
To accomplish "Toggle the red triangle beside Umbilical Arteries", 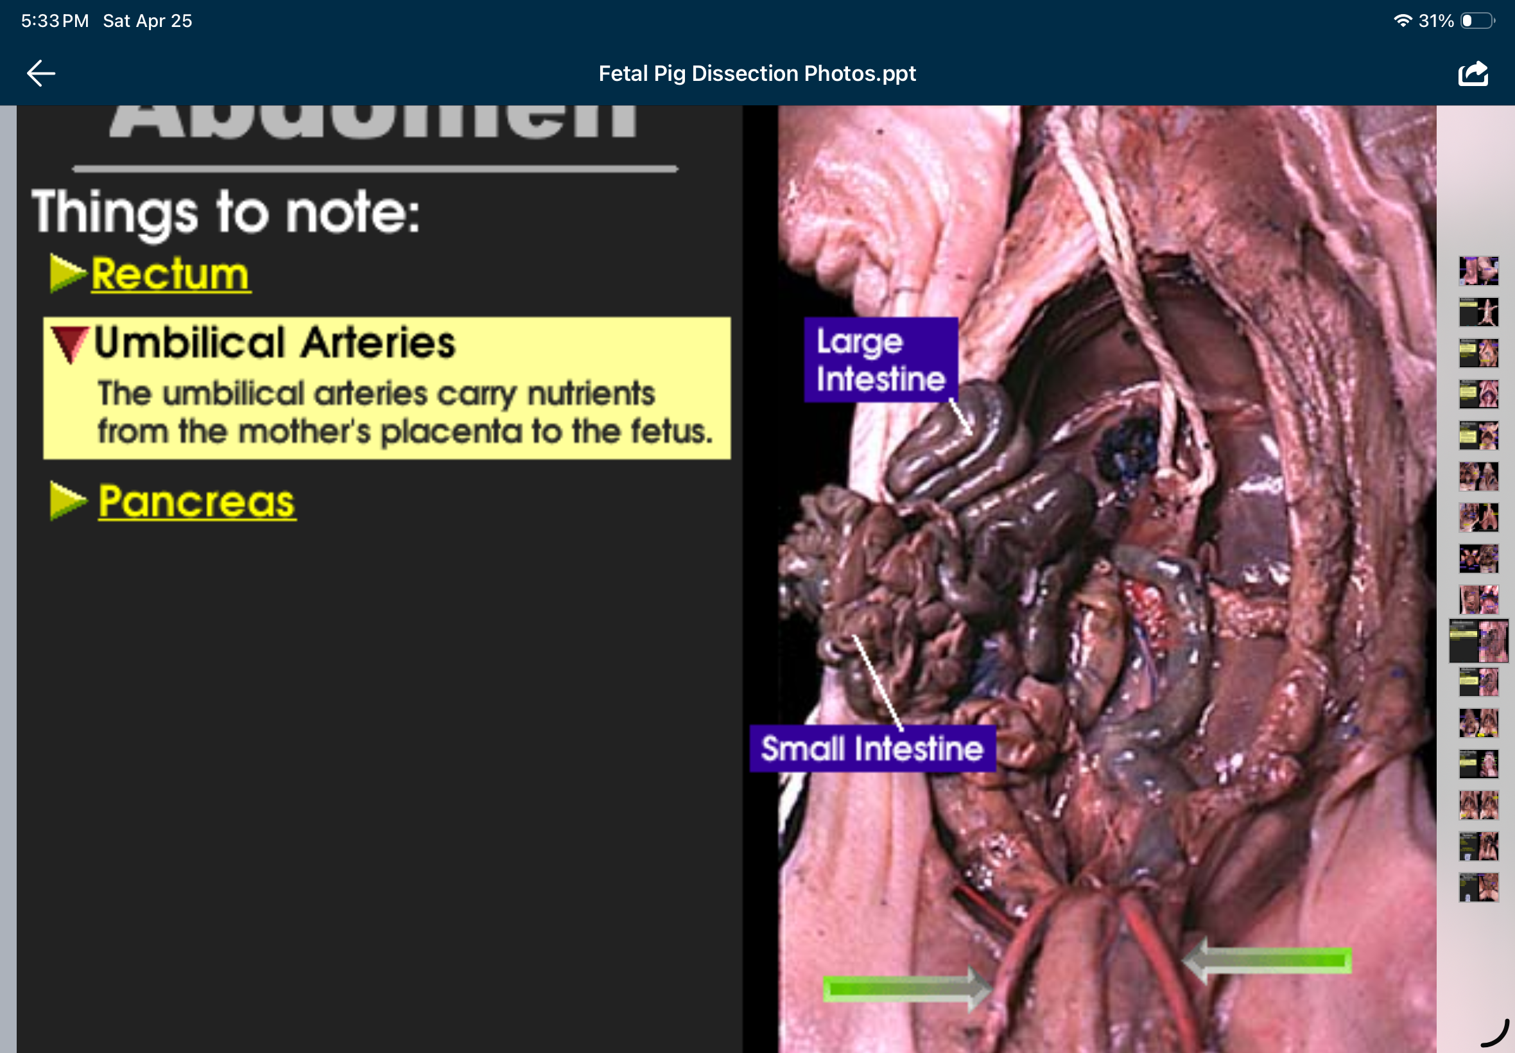I will click(x=71, y=342).
